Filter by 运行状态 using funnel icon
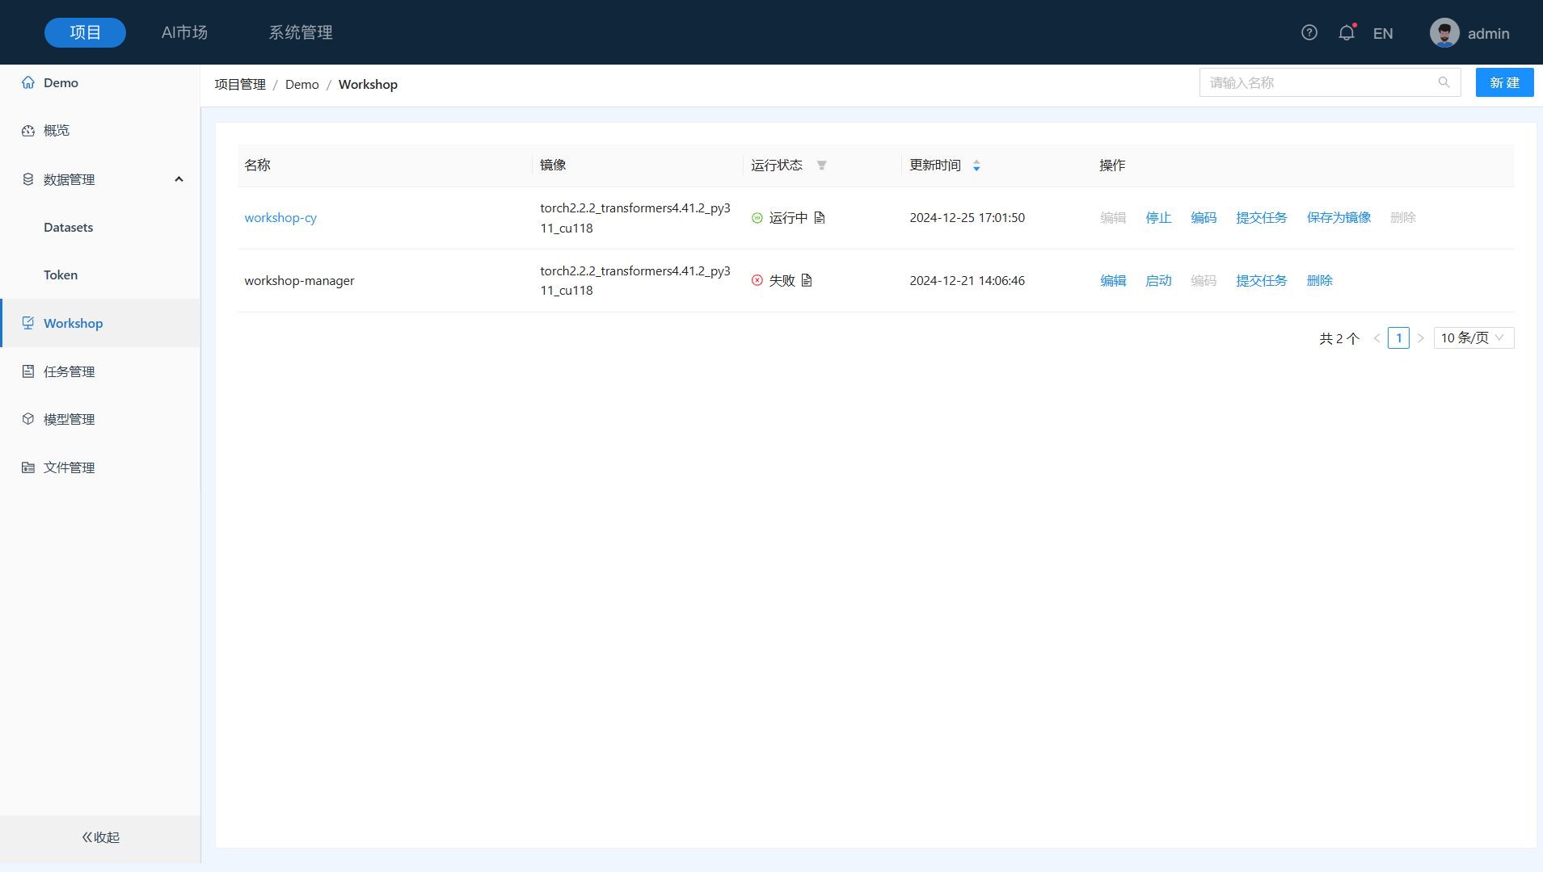The height and width of the screenshot is (872, 1543). click(821, 166)
